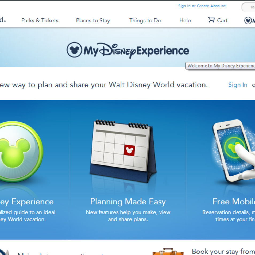This screenshot has height=255, width=255.
Task: Click the calendar planning icon
Action: (x=123, y=151)
